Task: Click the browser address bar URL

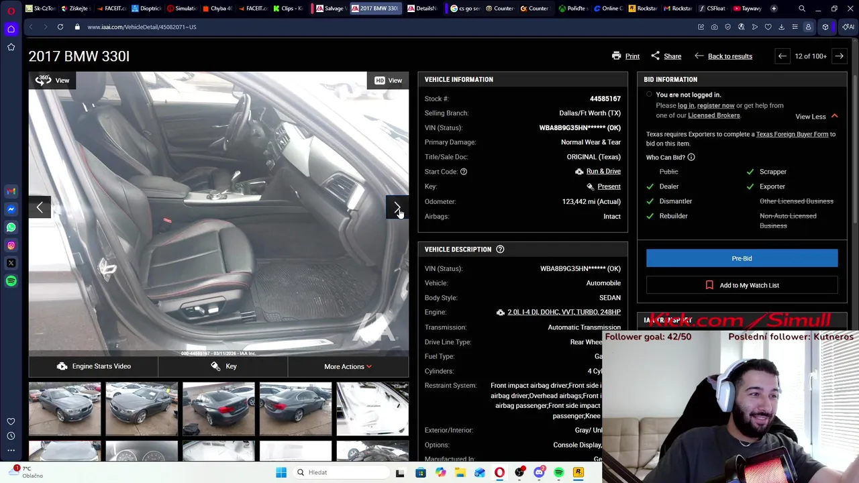Action: coord(142,27)
